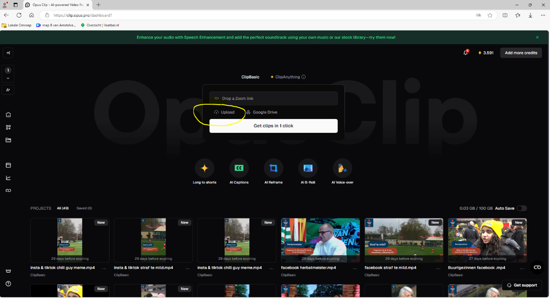
Task: Open the analytics chart icon in sidebar
Action: (x=8, y=178)
